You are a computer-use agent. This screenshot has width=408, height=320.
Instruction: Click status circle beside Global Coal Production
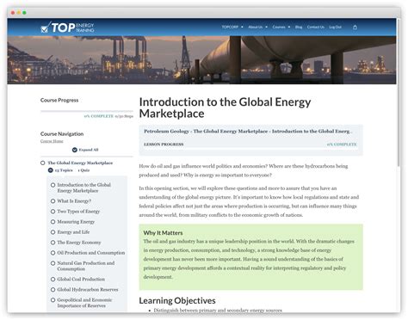[x=53, y=279]
